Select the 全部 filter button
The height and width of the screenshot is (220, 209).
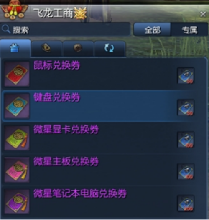pos(152,30)
